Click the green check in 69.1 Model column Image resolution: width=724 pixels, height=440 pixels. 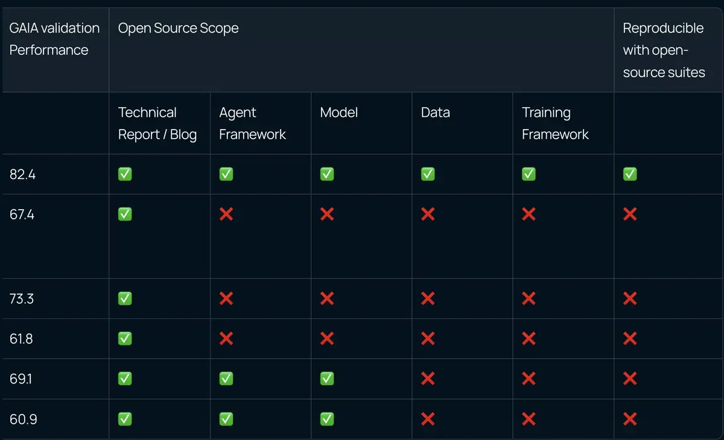pos(327,379)
